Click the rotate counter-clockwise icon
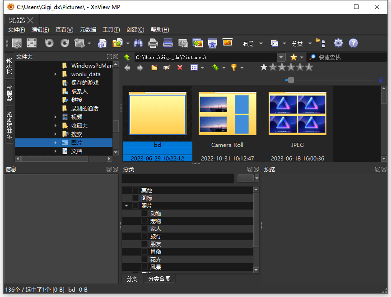Viewport: 391px width, 297px height. (x=49, y=43)
